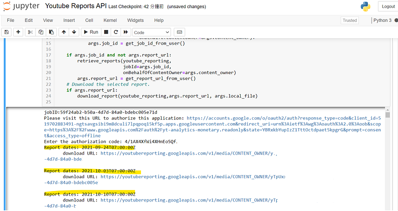The width and height of the screenshot is (398, 211).
Task: Open the Edit menu
Action: pos(28,20)
